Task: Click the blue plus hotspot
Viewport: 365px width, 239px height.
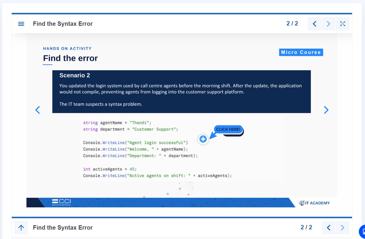Action: [203, 139]
